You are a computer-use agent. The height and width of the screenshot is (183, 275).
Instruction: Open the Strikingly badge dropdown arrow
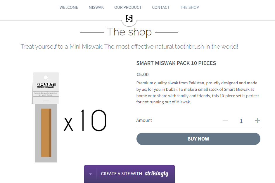[x=91, y=174]
